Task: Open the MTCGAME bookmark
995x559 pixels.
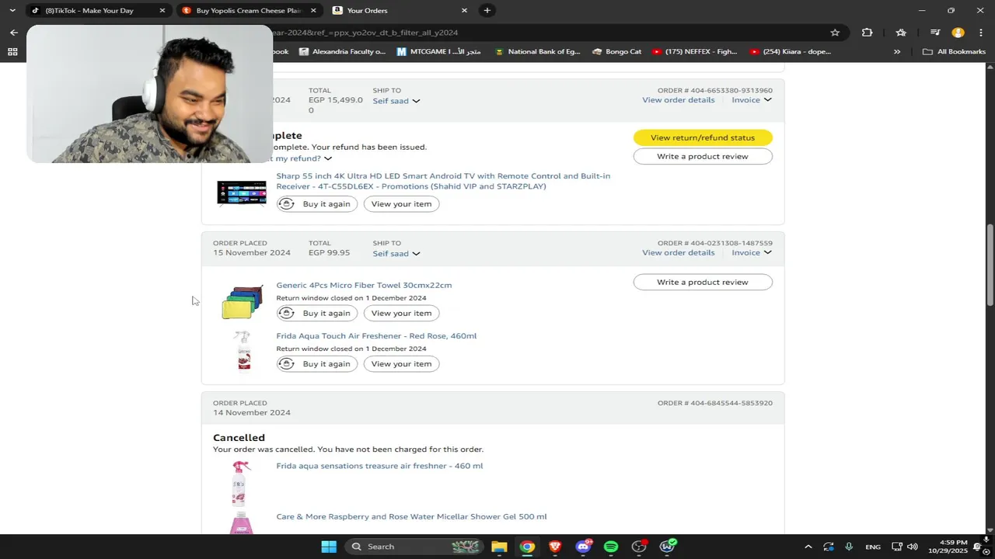Action: (x=439, y=52)
